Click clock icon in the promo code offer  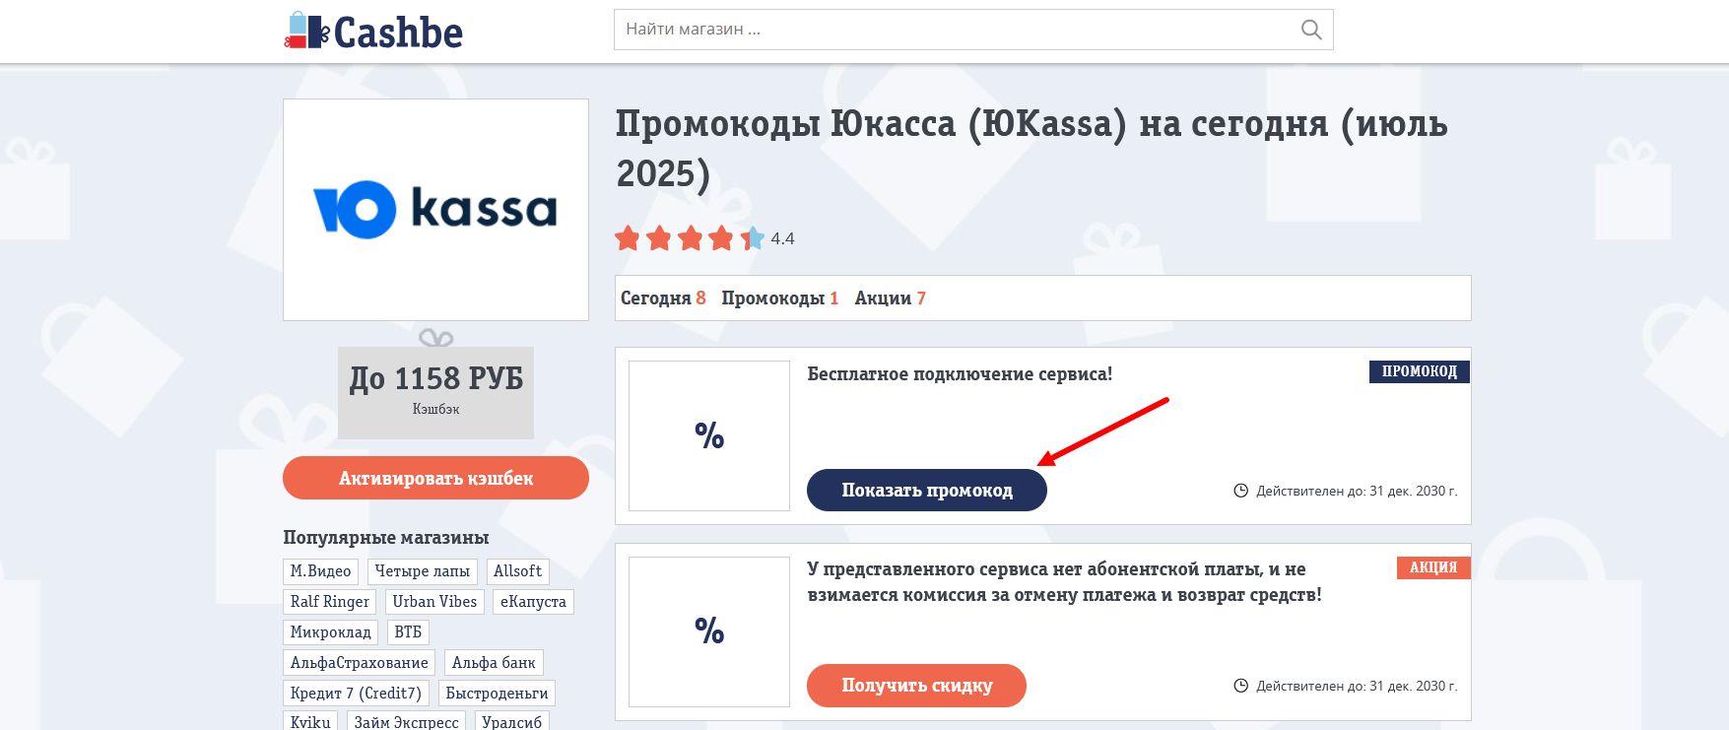(1241, 491)
